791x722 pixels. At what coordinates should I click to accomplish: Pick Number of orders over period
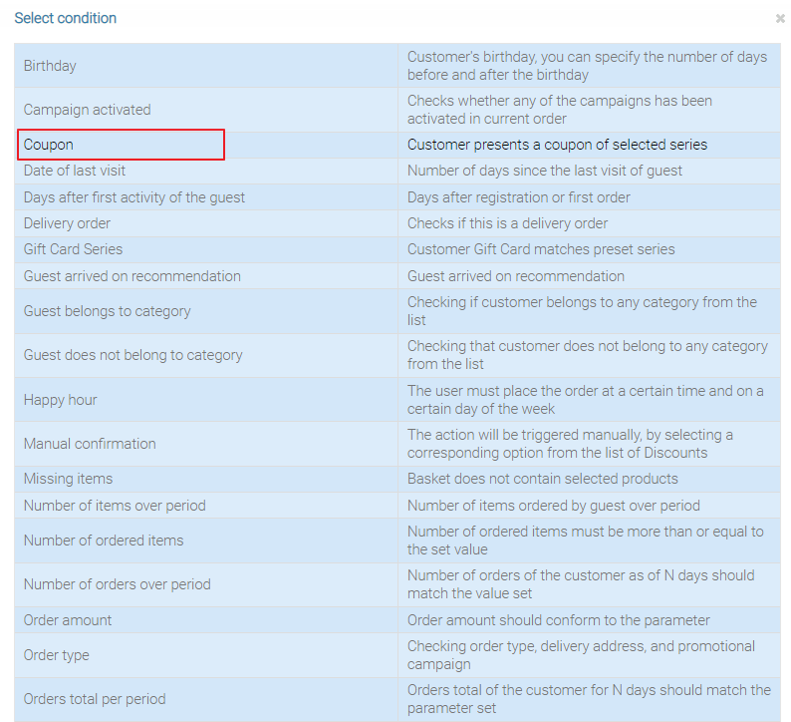pyautogui.click(x=117, y=584)
